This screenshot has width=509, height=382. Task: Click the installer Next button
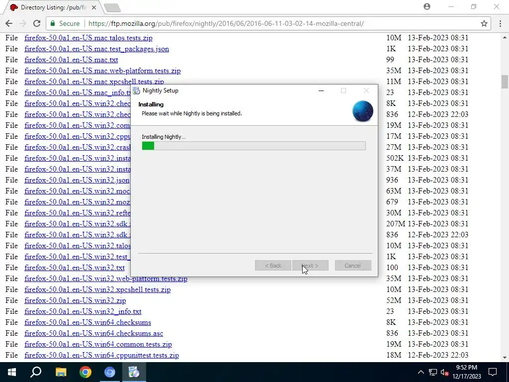(x=310, y=266)
